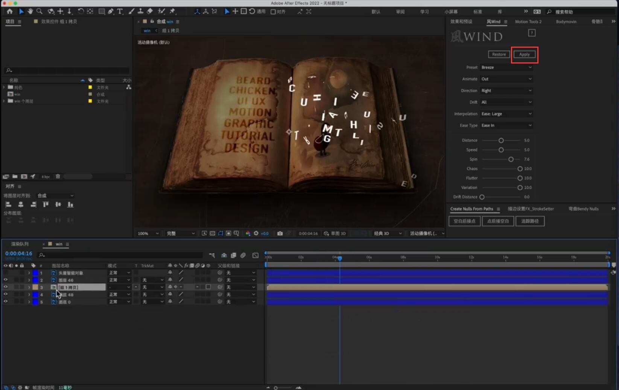
Task: Click the Project panel search field
Action: tap(67, 70)
